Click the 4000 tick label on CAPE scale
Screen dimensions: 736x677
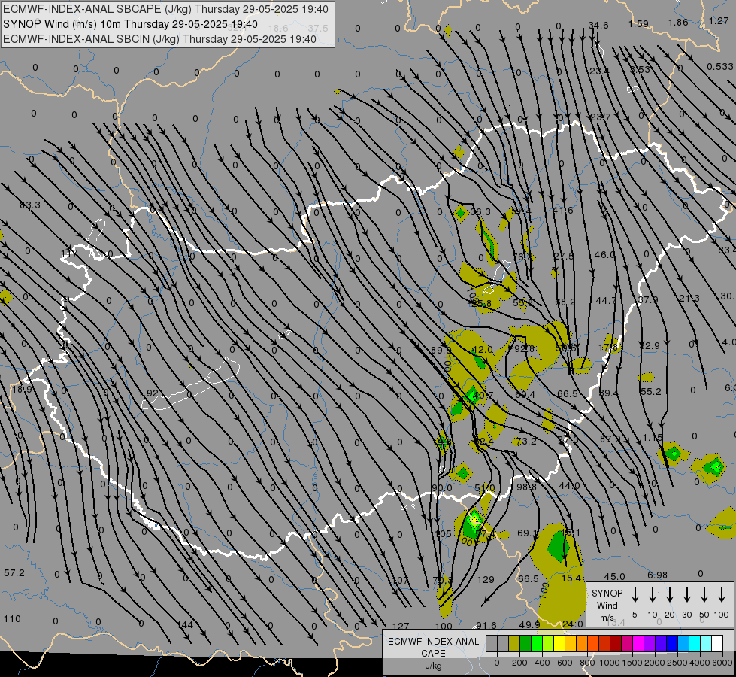point(700,663)
